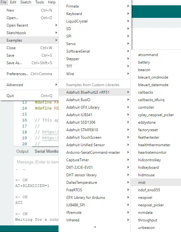Screen dimensions: 181x232
Task: Switch to the Output tab
Action: pos(23,151)
